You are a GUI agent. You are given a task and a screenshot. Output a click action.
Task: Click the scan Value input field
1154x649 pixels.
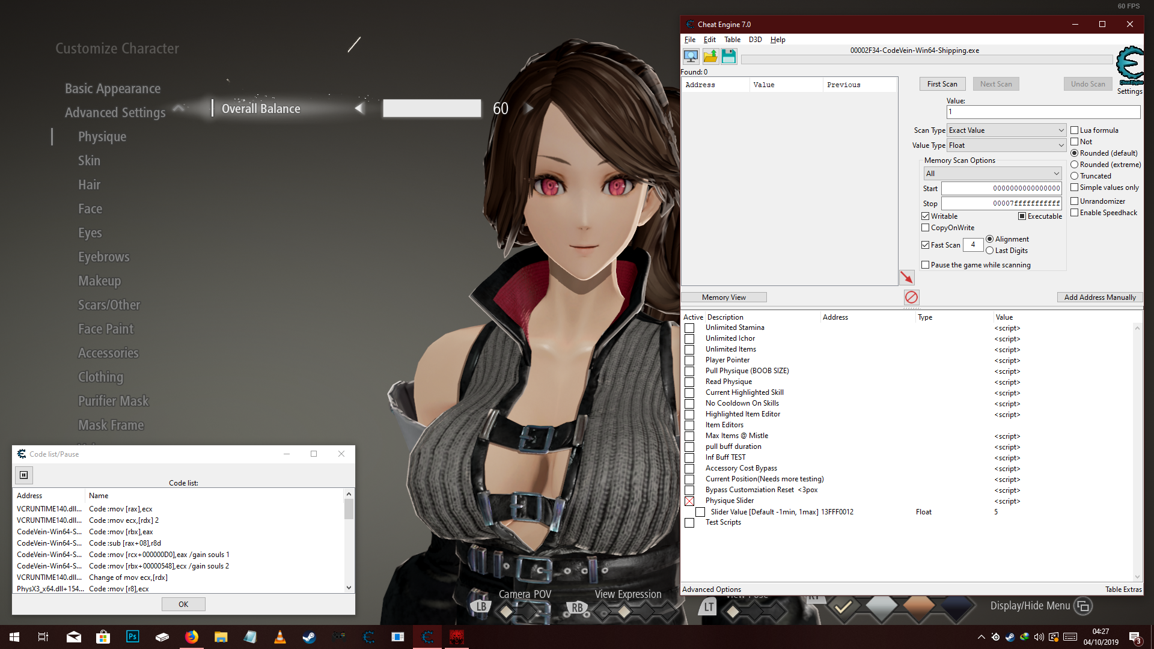(1043, 112)
